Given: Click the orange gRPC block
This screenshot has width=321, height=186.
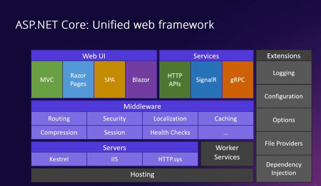Looking at the screenshot, I should click(238, 80).
